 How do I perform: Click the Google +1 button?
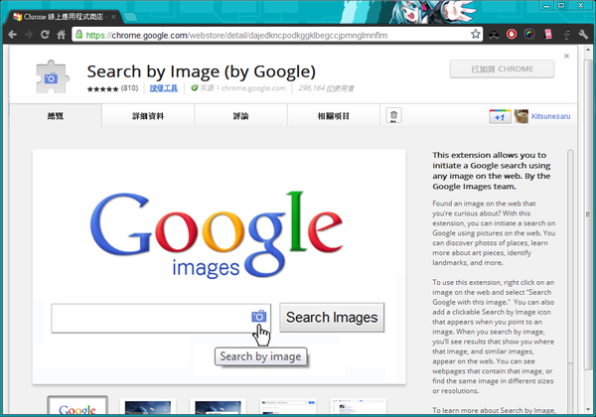pos(500,116)
